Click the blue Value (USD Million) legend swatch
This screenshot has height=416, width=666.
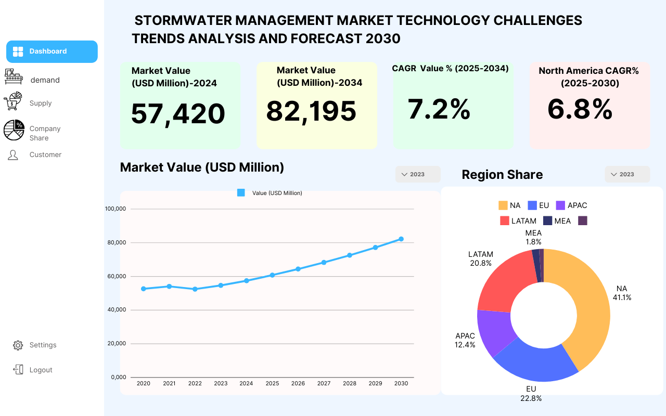pyautogui.click(x=241, y=193)
